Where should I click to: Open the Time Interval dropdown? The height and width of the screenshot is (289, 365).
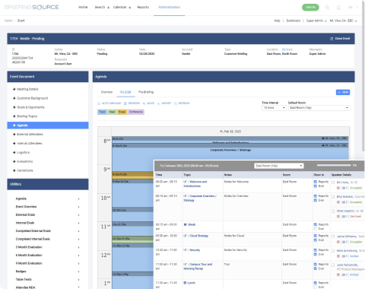[x=275, y=108]
